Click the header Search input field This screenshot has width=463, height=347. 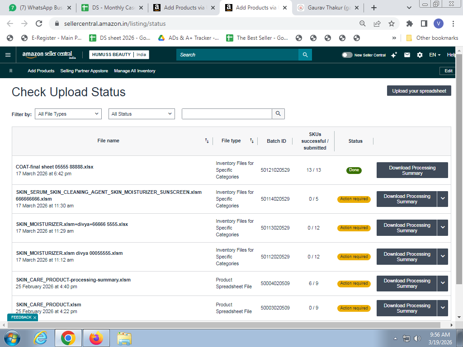237,55
